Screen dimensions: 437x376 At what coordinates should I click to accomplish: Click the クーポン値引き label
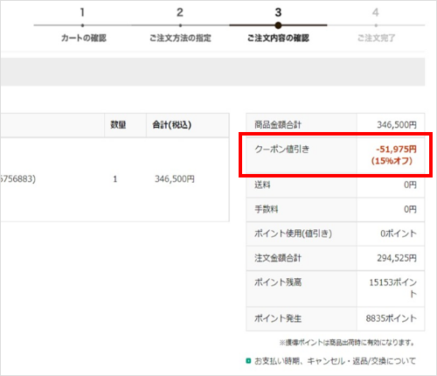pos(281,150)
